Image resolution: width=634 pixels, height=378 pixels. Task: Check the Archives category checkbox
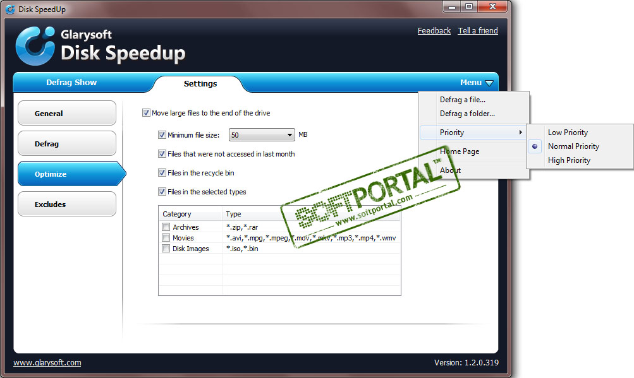tap(166, 227)
